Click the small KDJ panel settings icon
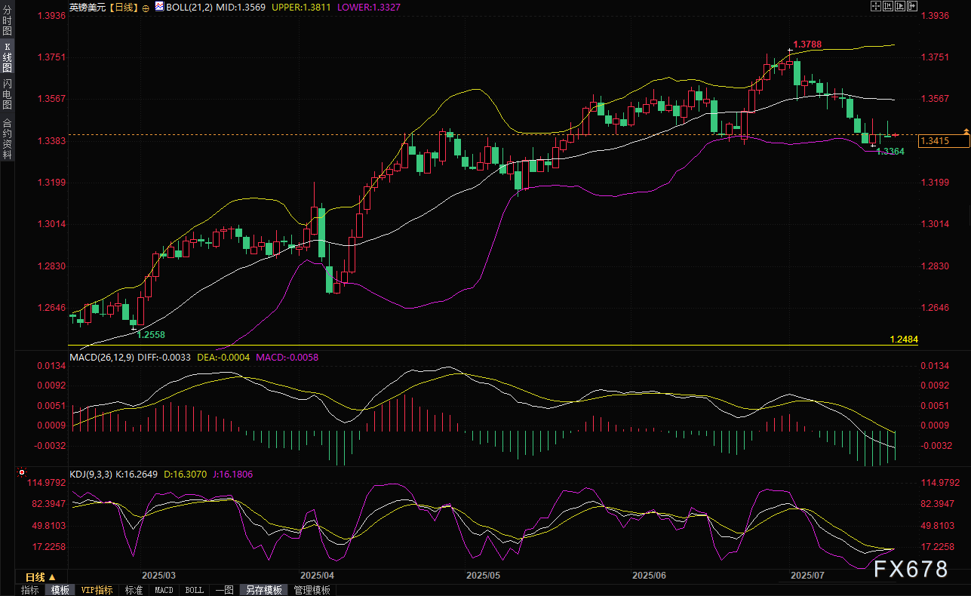The height and width of the screenshot is (596, 971). point(20,473)
